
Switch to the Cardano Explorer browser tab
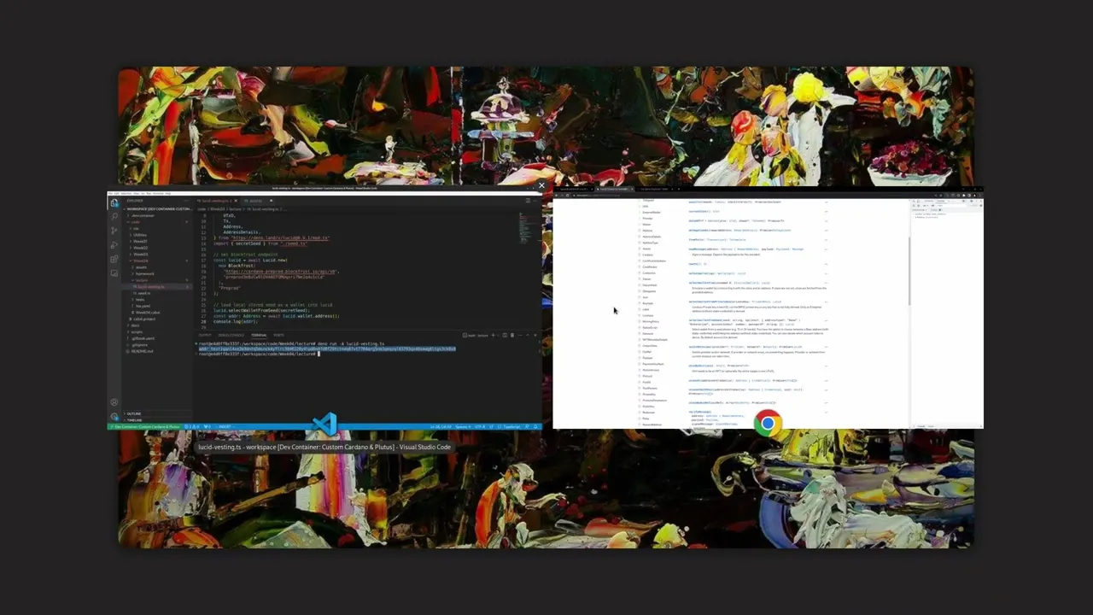654,190
